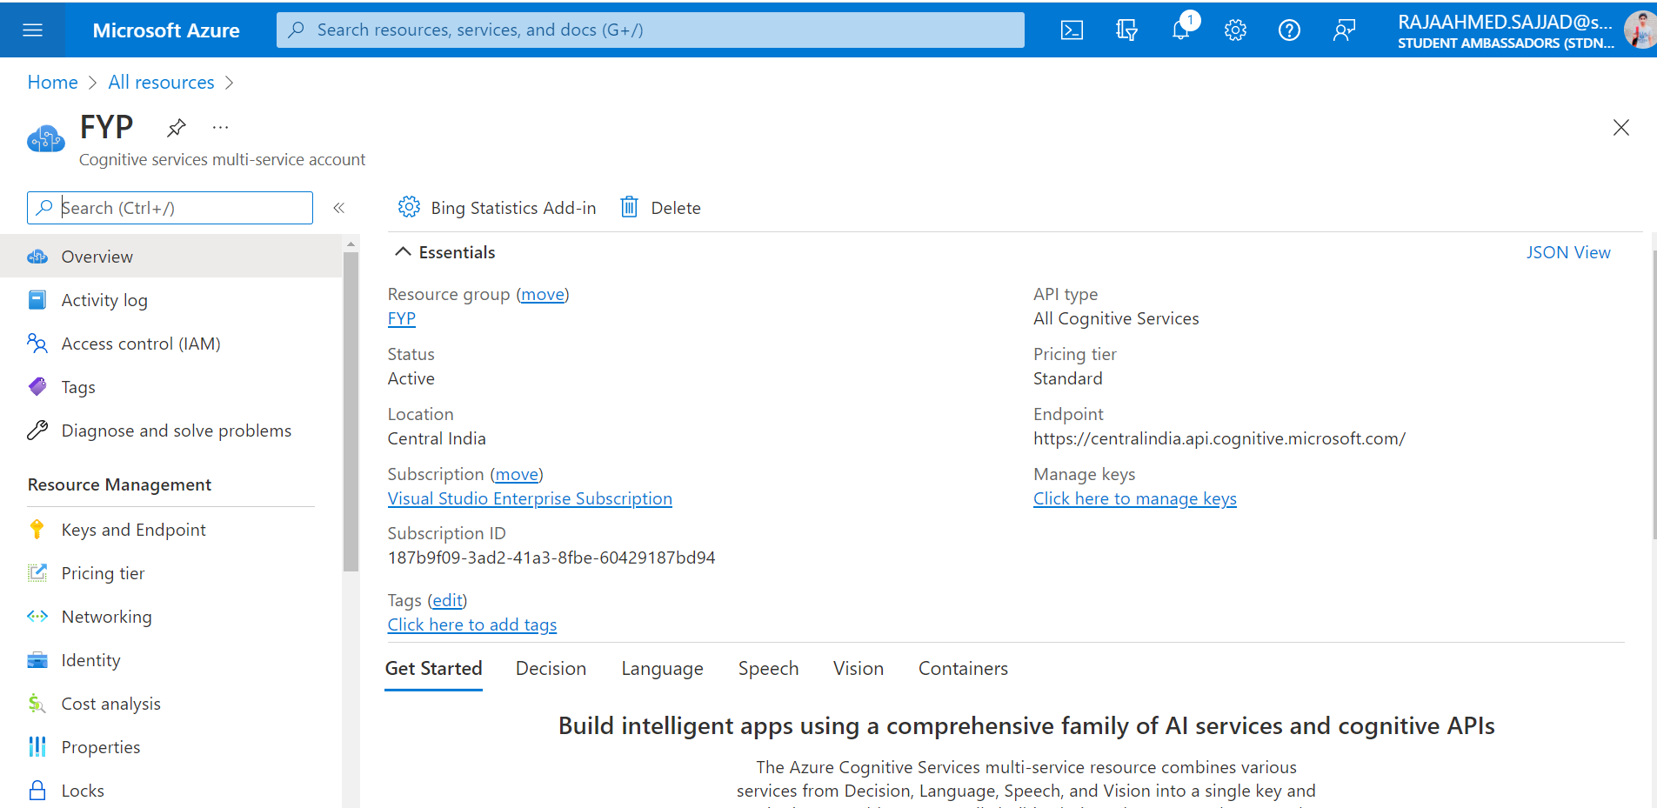Screen dimensions: 1657x808
Task: Select the endpoint URL text centralindia.api.cognitive.microsoft.com
Action: tap(1219, 438)
